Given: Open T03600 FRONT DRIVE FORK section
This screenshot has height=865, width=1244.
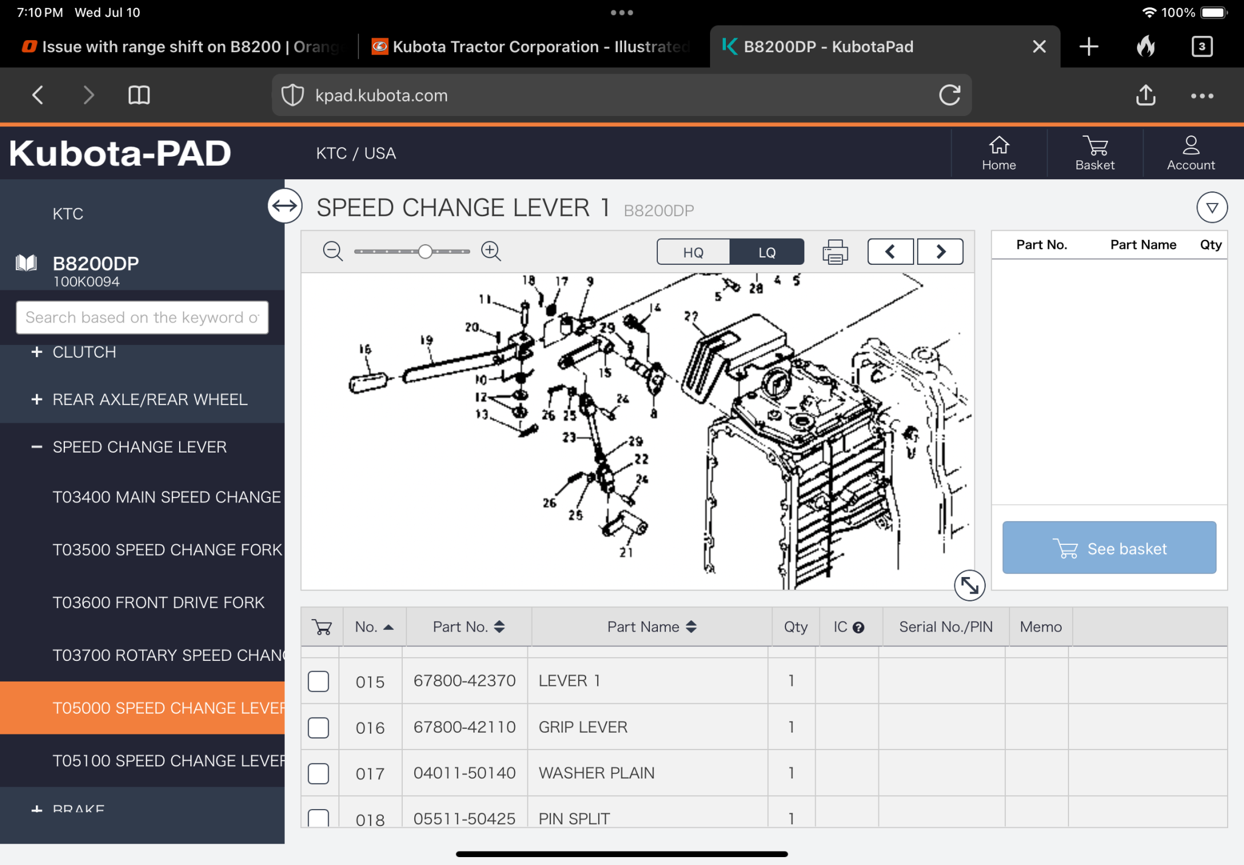Looking at the screenshot, I should (x=159, y=603).
